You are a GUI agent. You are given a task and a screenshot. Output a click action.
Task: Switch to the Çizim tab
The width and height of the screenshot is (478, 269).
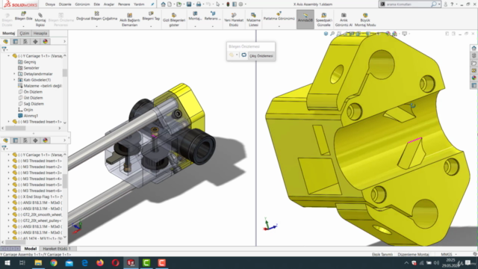pos(25,33)
